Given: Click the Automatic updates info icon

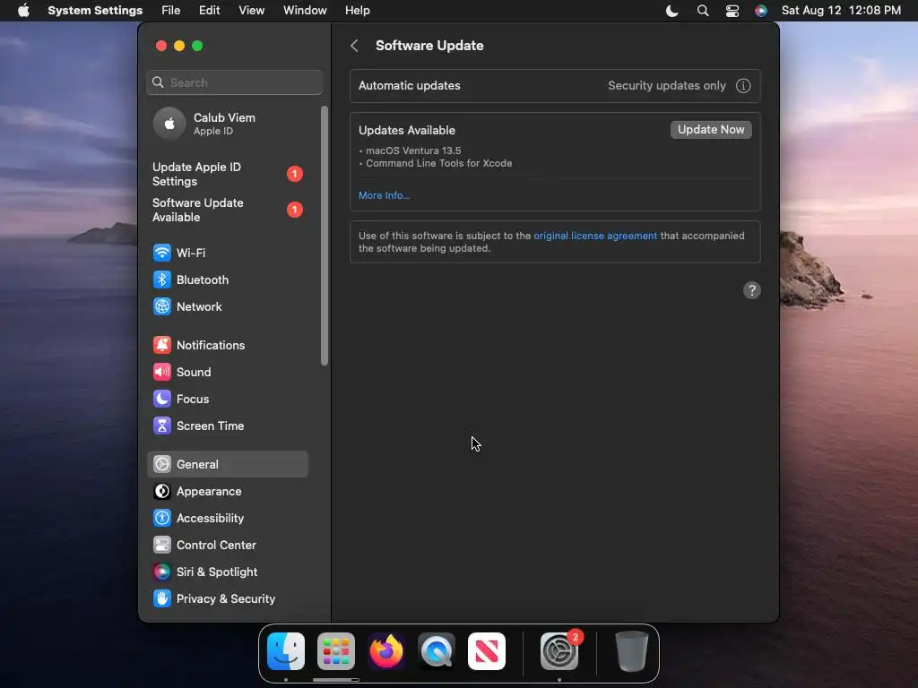Looking at the screenshot, I should click(743, 86).
